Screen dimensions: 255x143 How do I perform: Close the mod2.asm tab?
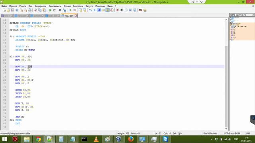point(76,16)
